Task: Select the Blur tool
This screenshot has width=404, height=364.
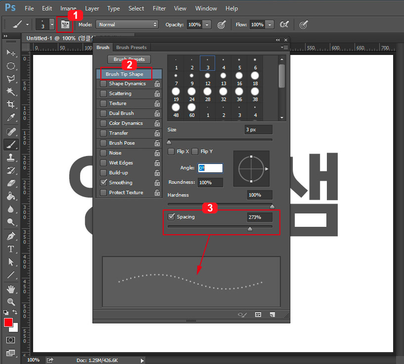Action: (x=10, y=209)
